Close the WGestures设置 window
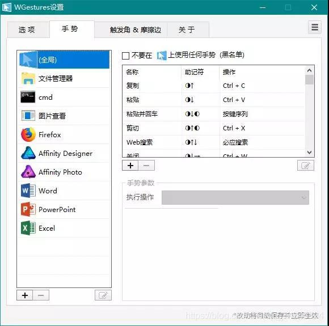 (x=314, y=7)
